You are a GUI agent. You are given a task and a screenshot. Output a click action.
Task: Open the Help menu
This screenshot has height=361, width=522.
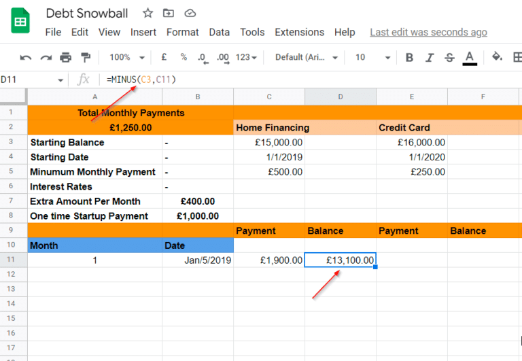(x=345, y=33)
